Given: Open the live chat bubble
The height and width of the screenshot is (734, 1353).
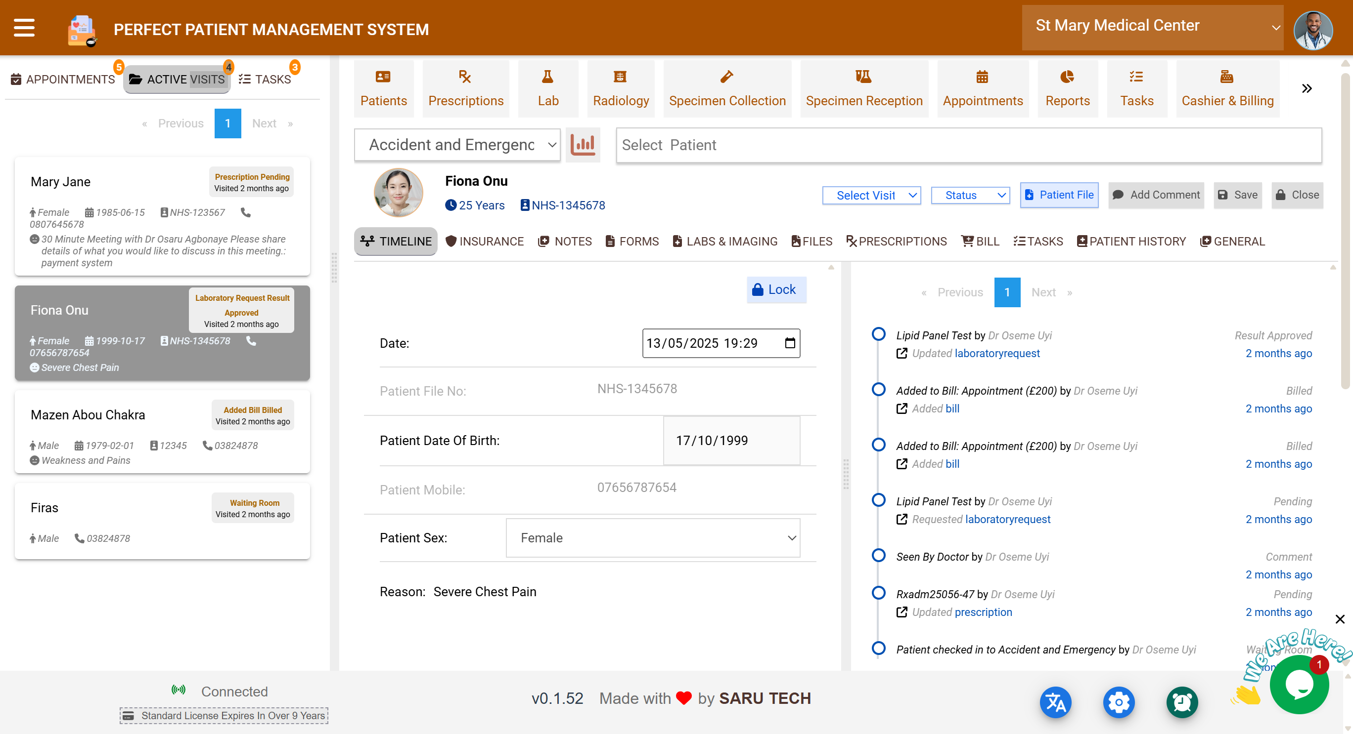Looking at the screenshot, I should coord(1299,684).
